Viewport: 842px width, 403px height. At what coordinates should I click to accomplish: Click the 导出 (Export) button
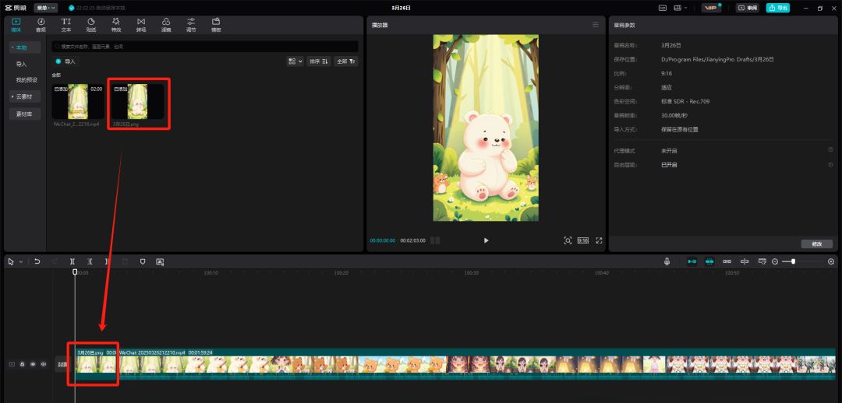[x=777, y=8]
